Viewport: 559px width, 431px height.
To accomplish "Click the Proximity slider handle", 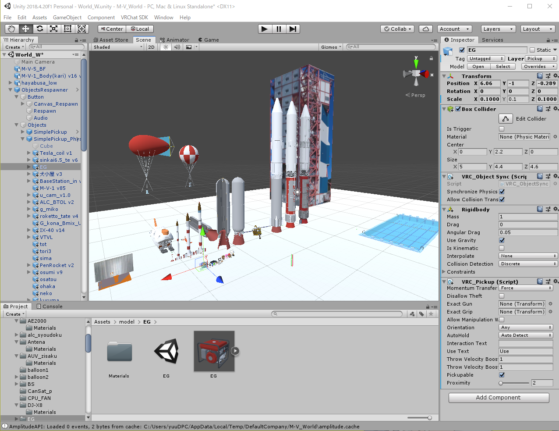I will (501, 383).
